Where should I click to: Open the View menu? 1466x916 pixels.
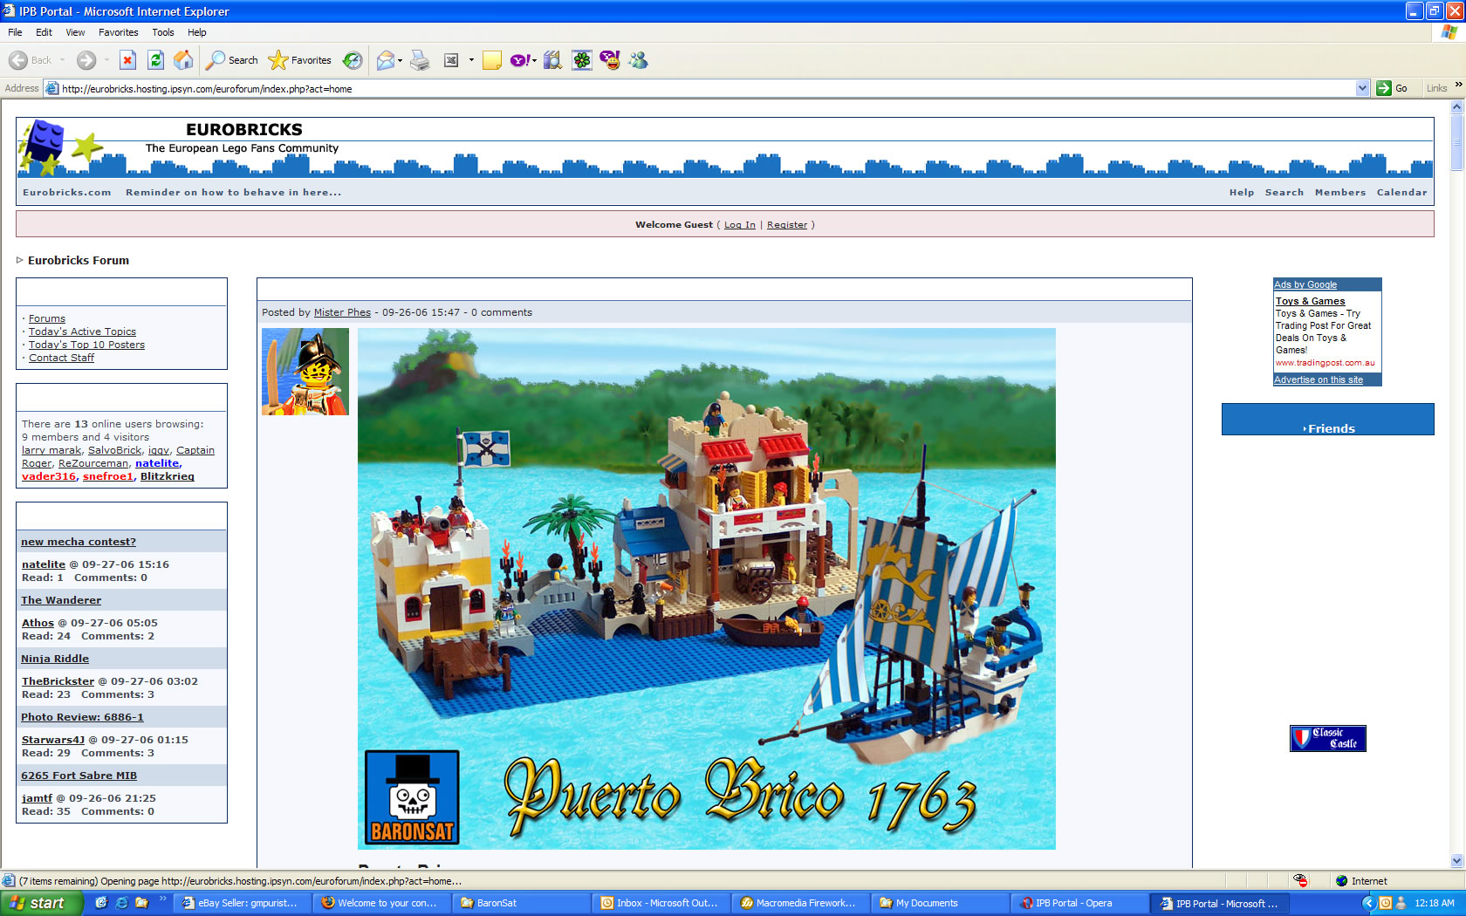(74, 32)
